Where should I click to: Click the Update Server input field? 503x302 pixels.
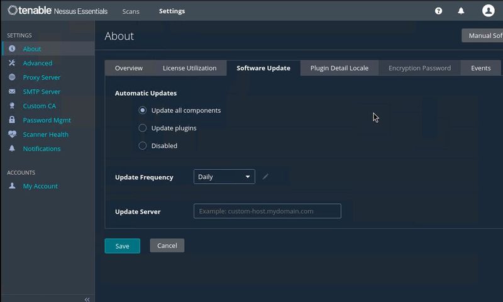tap(267, 211)
